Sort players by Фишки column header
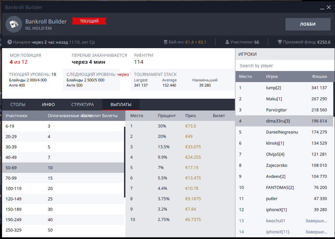Image resolution: width=335 pixels, height=239 pixels. 319,77
